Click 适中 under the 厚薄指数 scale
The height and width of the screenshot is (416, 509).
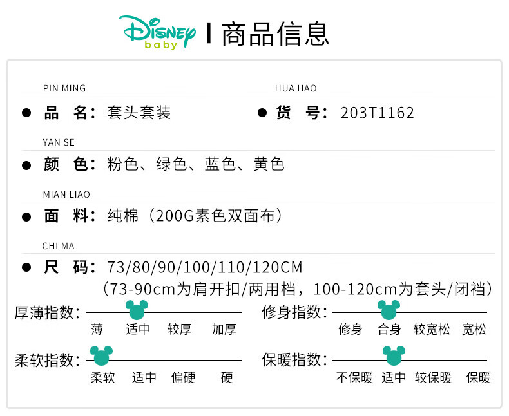138,329
